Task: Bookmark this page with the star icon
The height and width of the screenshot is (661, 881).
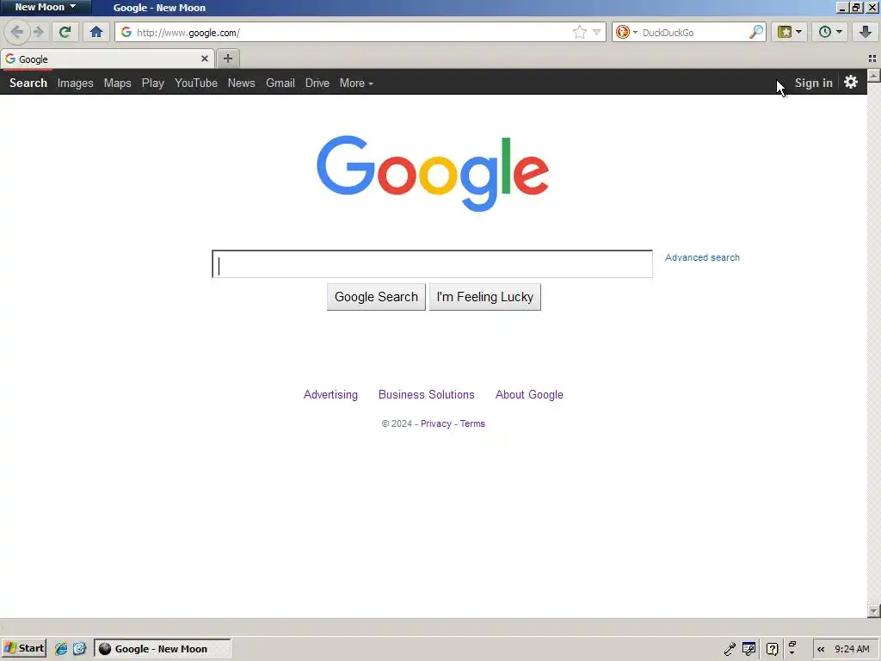Action: [579, 32]
